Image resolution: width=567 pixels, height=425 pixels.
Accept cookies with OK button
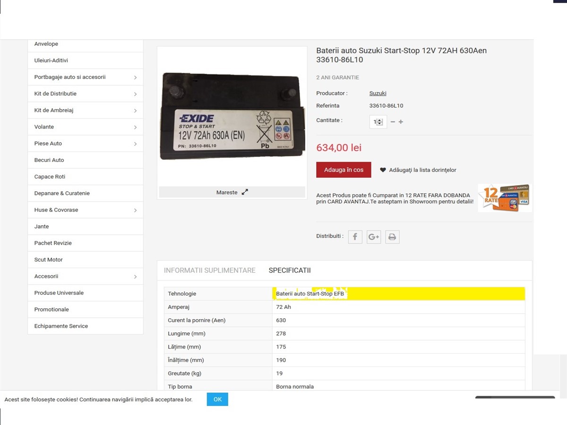217,399
